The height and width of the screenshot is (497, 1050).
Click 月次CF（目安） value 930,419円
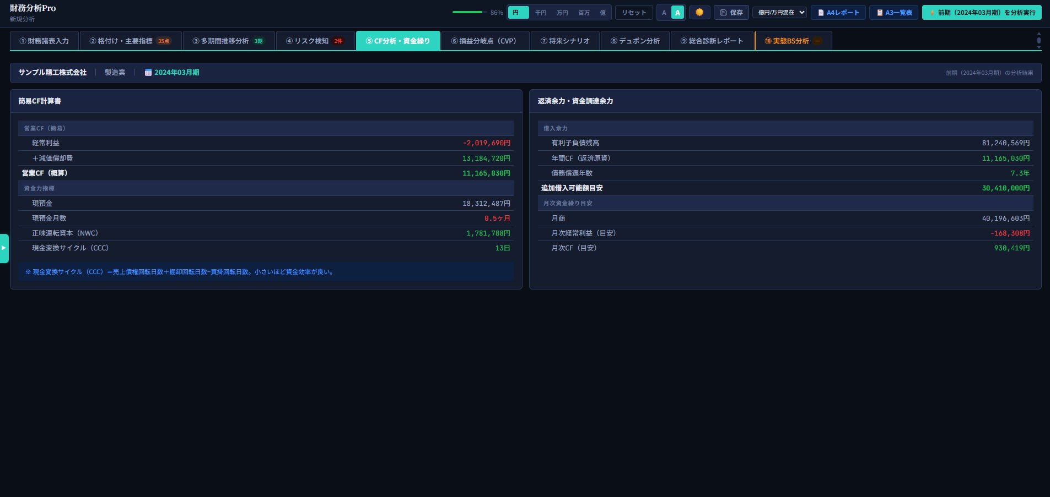pos(1012,248)
